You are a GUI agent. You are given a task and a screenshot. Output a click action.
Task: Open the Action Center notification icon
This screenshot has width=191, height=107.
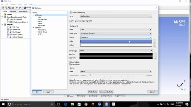[x=187, y=104]
